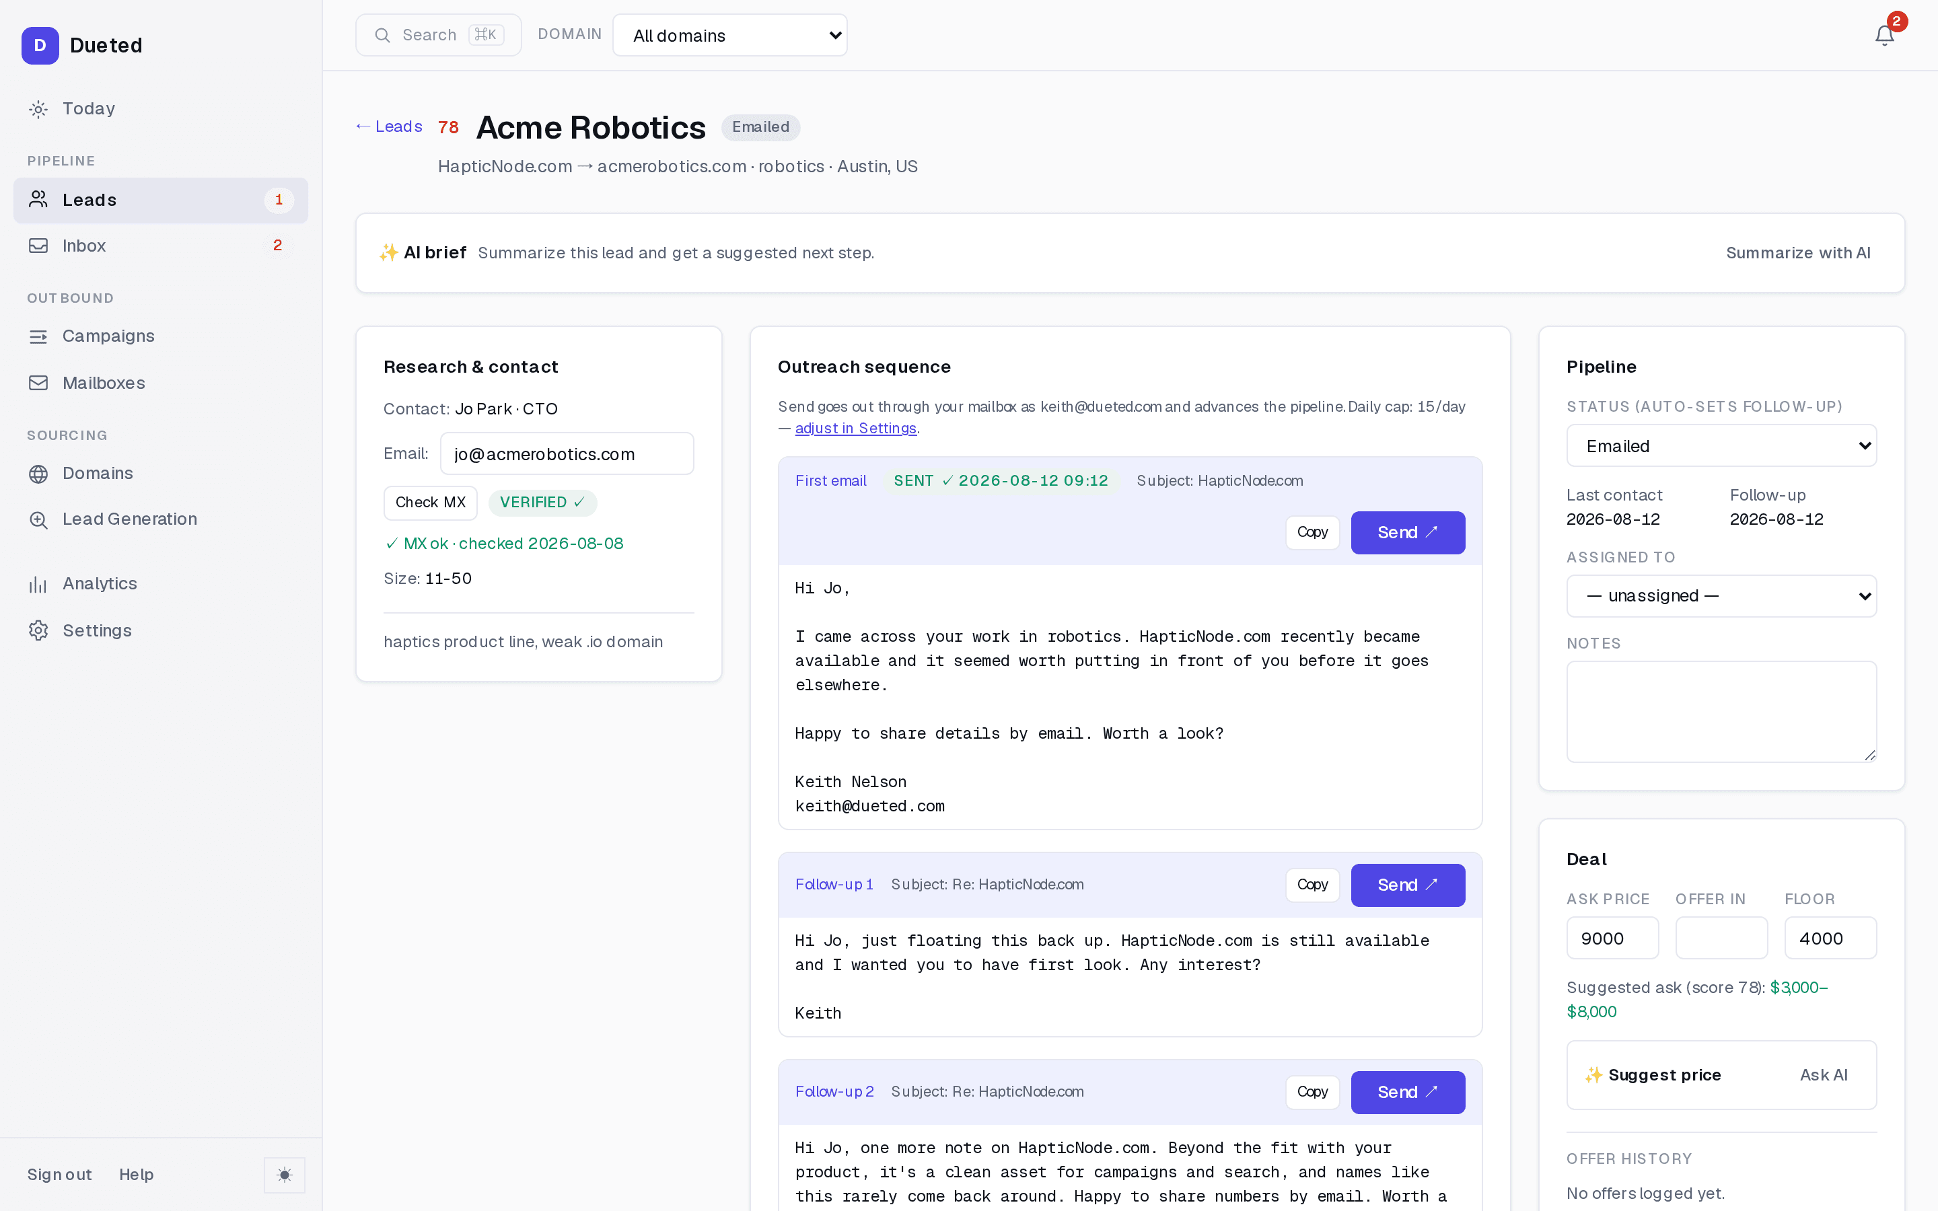This screenshot has width=1938, height=1211.
Task: Click the Ask Price field
Action: pyautogui.click(x=1612, y=939)
